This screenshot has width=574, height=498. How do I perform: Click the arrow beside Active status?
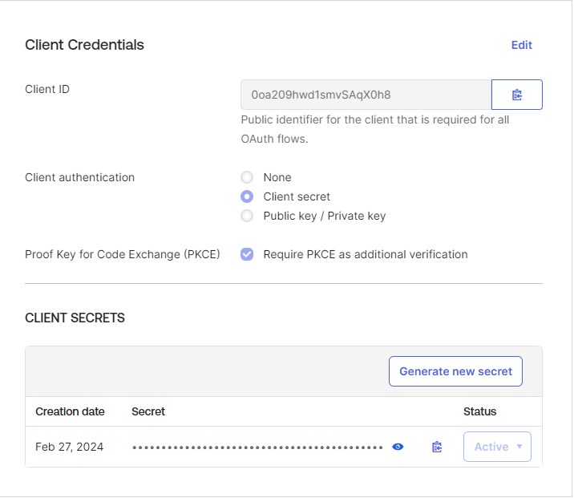(519, 447)
